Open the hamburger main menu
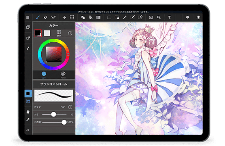This screenshot has width=225, height=146. (x=28, y=17)
